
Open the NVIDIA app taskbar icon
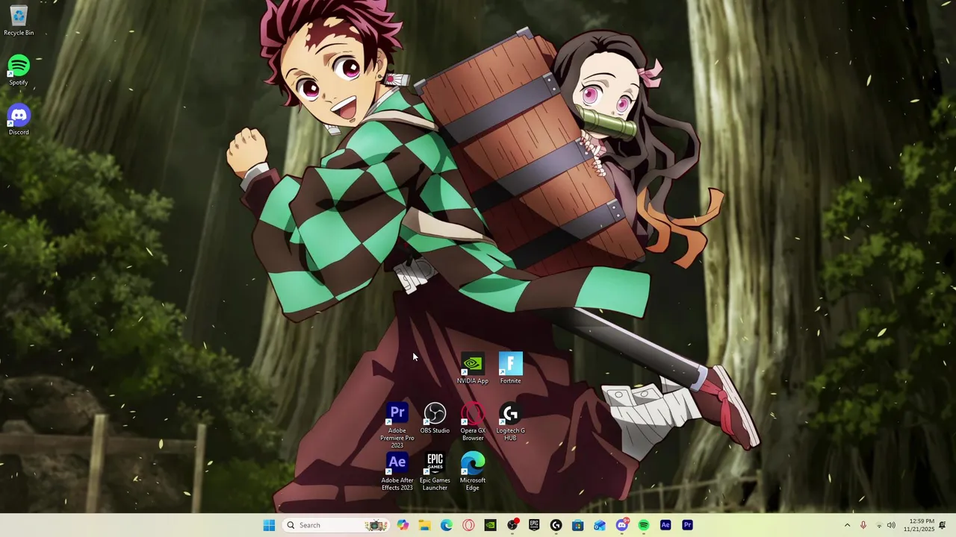tap(490, 525)
